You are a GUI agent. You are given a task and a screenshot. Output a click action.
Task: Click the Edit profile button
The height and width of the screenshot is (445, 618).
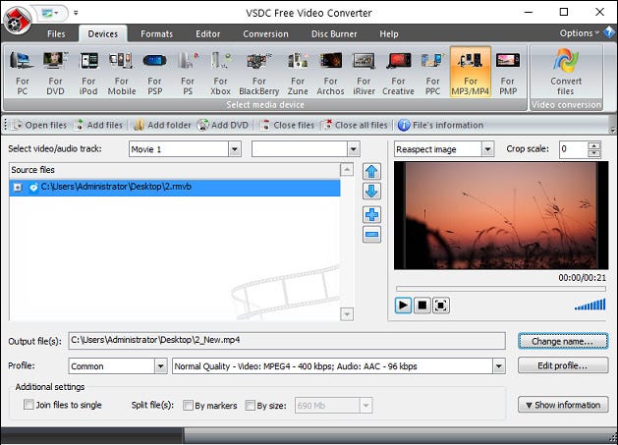tap(563, 365)
